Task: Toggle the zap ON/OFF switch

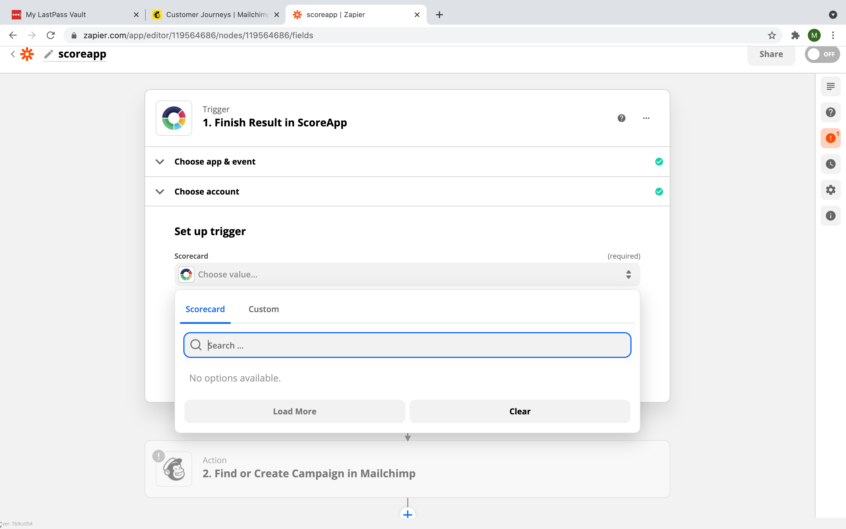Action: (x=822, y=54)
